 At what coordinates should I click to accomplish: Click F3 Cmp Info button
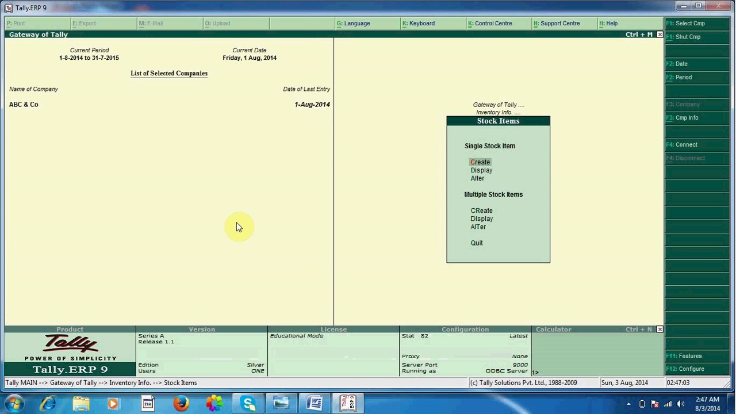[x=697, y=118]
